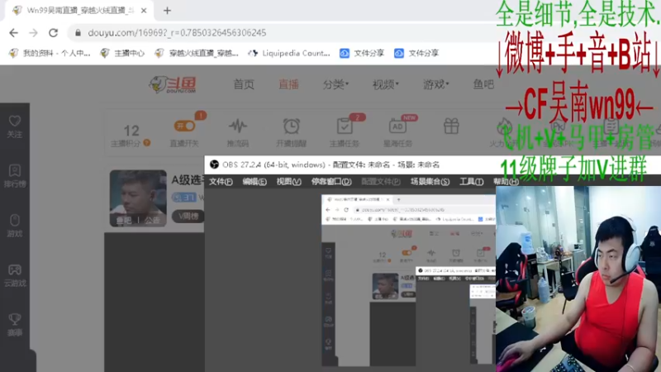Expand the 分类 dropdown
The image size is (661, 372).
coord(335,84)
